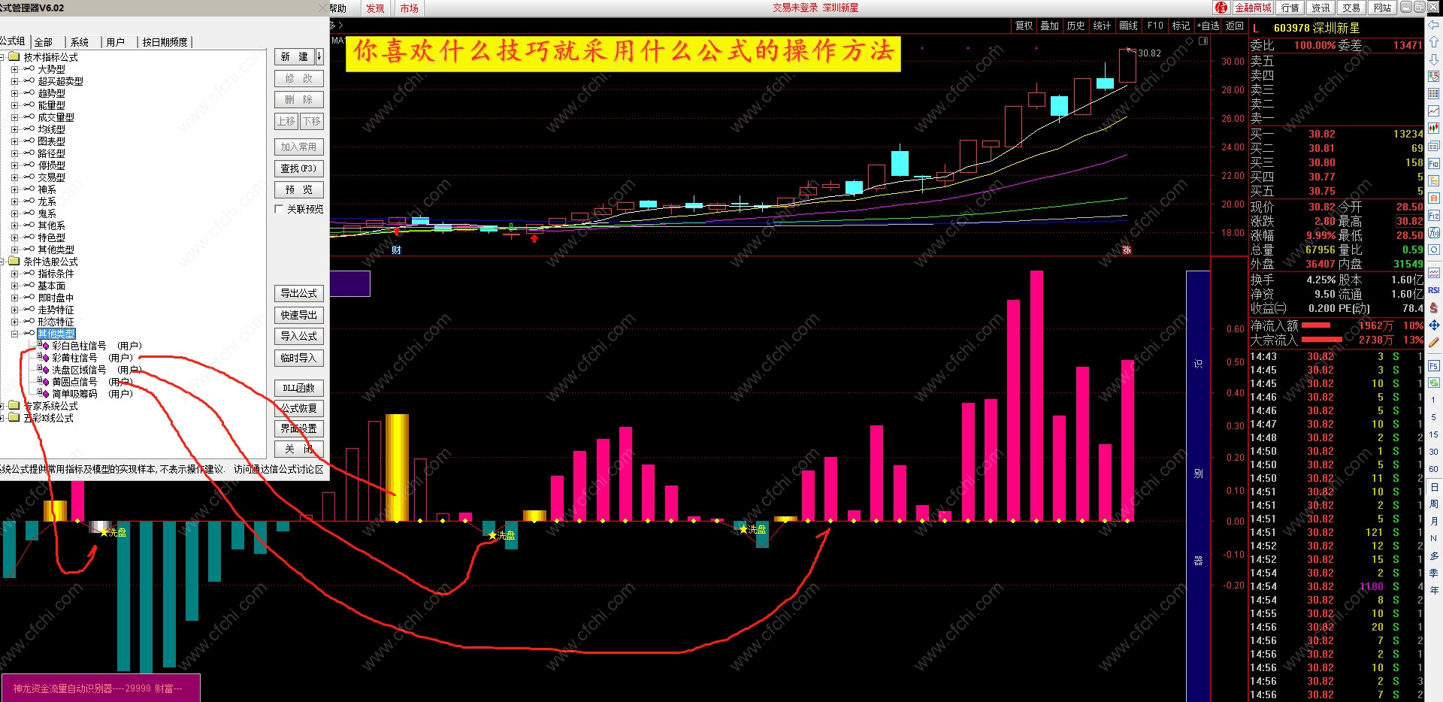Image resolution: width=1443 pixels, height=702 pixels.
Task: Click the red dollar sign icon
Action: click(1433, 307)
